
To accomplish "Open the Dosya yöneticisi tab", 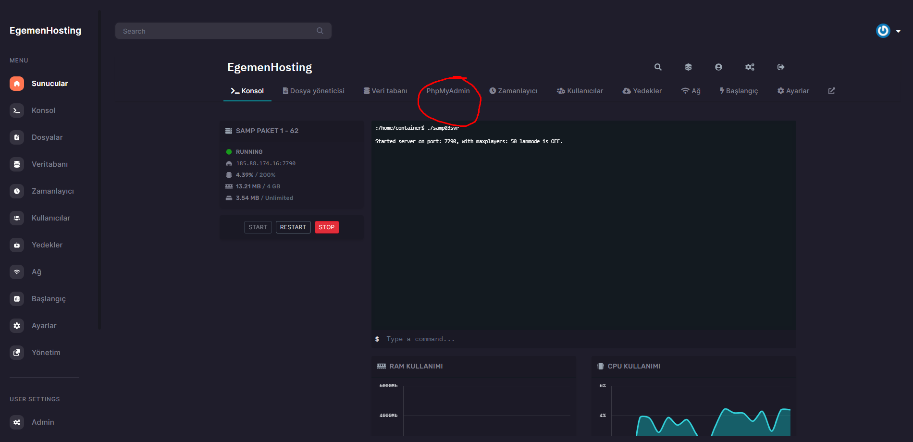I will tap(314, 91).
